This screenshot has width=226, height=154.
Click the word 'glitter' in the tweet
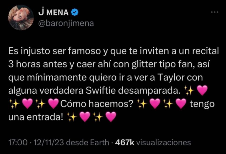point(144,64)
